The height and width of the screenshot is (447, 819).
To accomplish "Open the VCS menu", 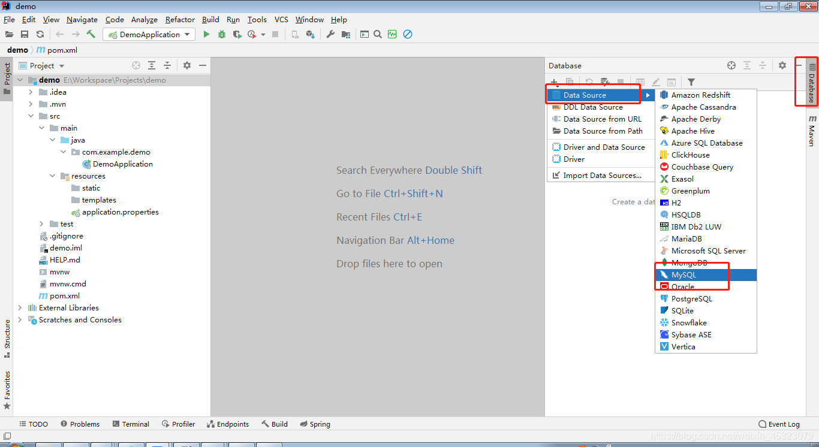I will [x=281, y=19].
